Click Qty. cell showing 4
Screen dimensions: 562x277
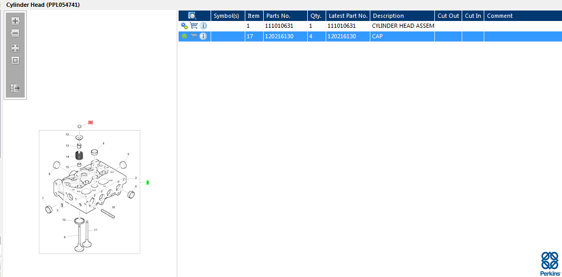point(317,36)
